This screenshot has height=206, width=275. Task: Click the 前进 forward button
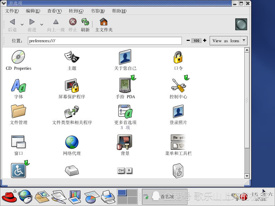coord(32,25)
